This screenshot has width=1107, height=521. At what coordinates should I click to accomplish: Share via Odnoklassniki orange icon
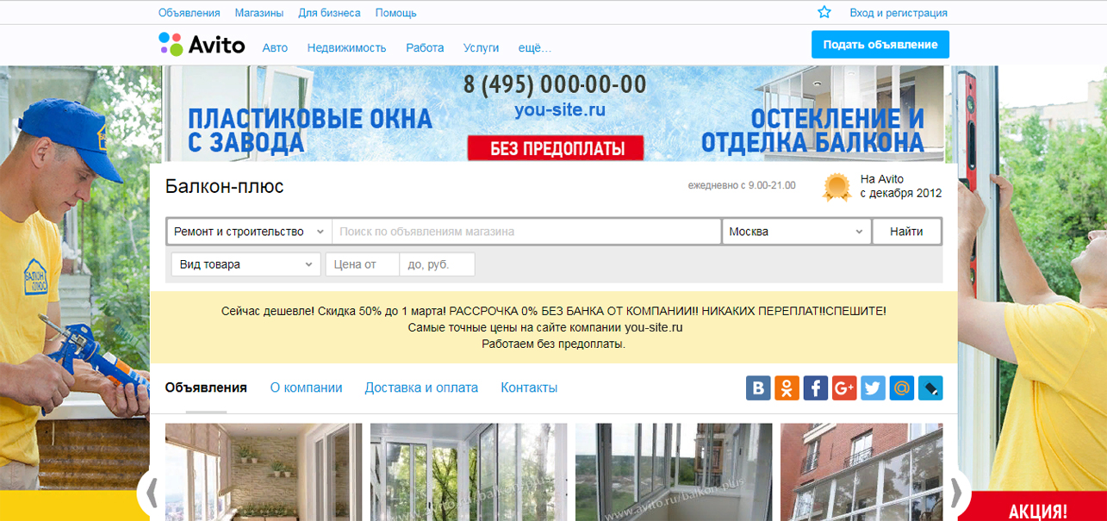coord(787,388)
